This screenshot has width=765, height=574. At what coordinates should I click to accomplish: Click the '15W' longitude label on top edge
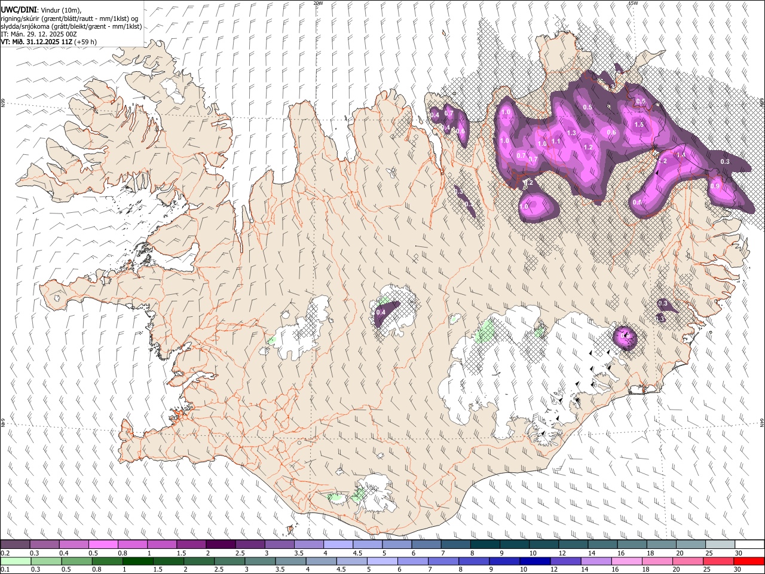click(633, 3)
